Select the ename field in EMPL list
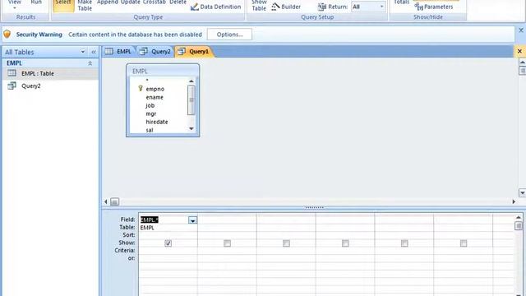This screenshot has width=526, height=296. 155,97
